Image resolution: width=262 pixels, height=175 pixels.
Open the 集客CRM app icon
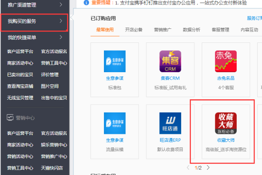pos(170,61)
